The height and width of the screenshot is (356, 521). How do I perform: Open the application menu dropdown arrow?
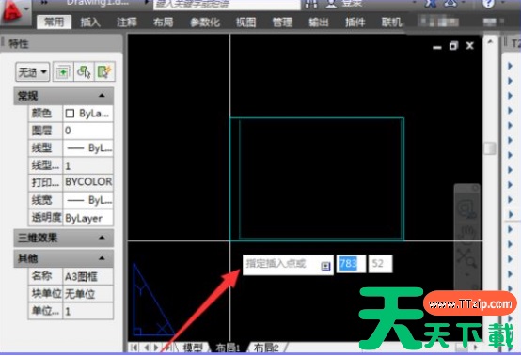coord(27,9)
